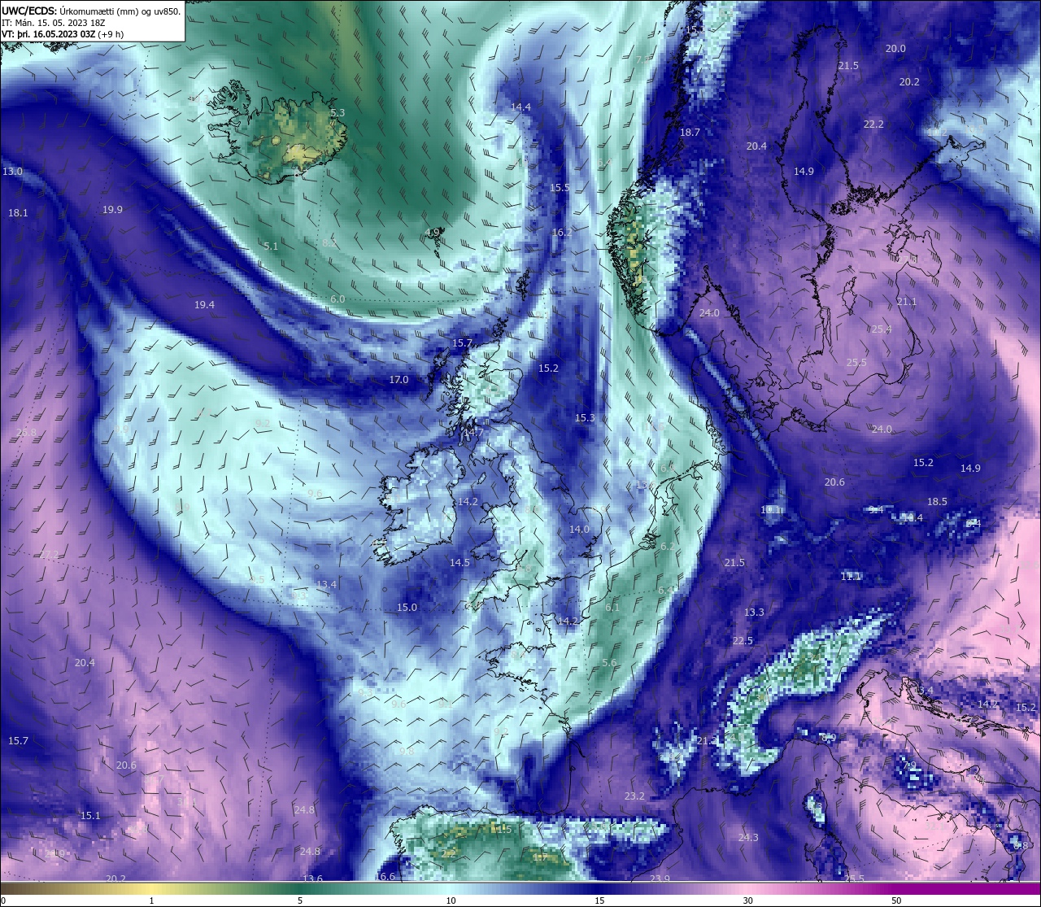Click the 15.0 value label
Image resolution: width=1041 pixels, height=907 pixels.
[407, 607]
